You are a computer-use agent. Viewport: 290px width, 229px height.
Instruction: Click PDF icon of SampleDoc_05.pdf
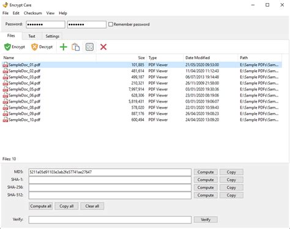(6, 89)
